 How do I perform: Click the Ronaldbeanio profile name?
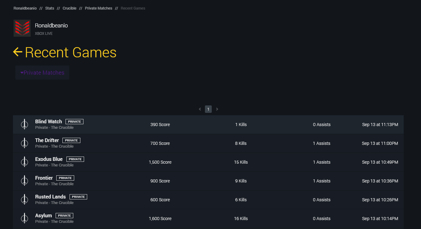(x=51, y=26)
